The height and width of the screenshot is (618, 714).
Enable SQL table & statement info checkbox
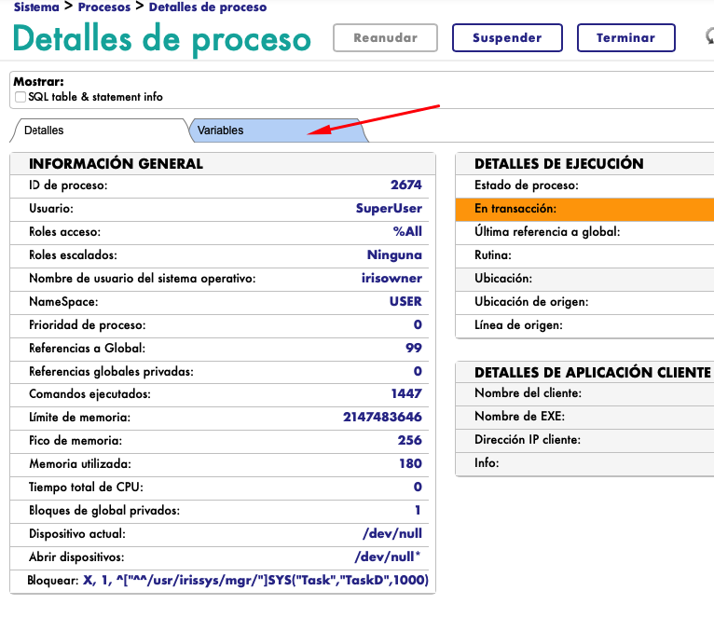21,97
